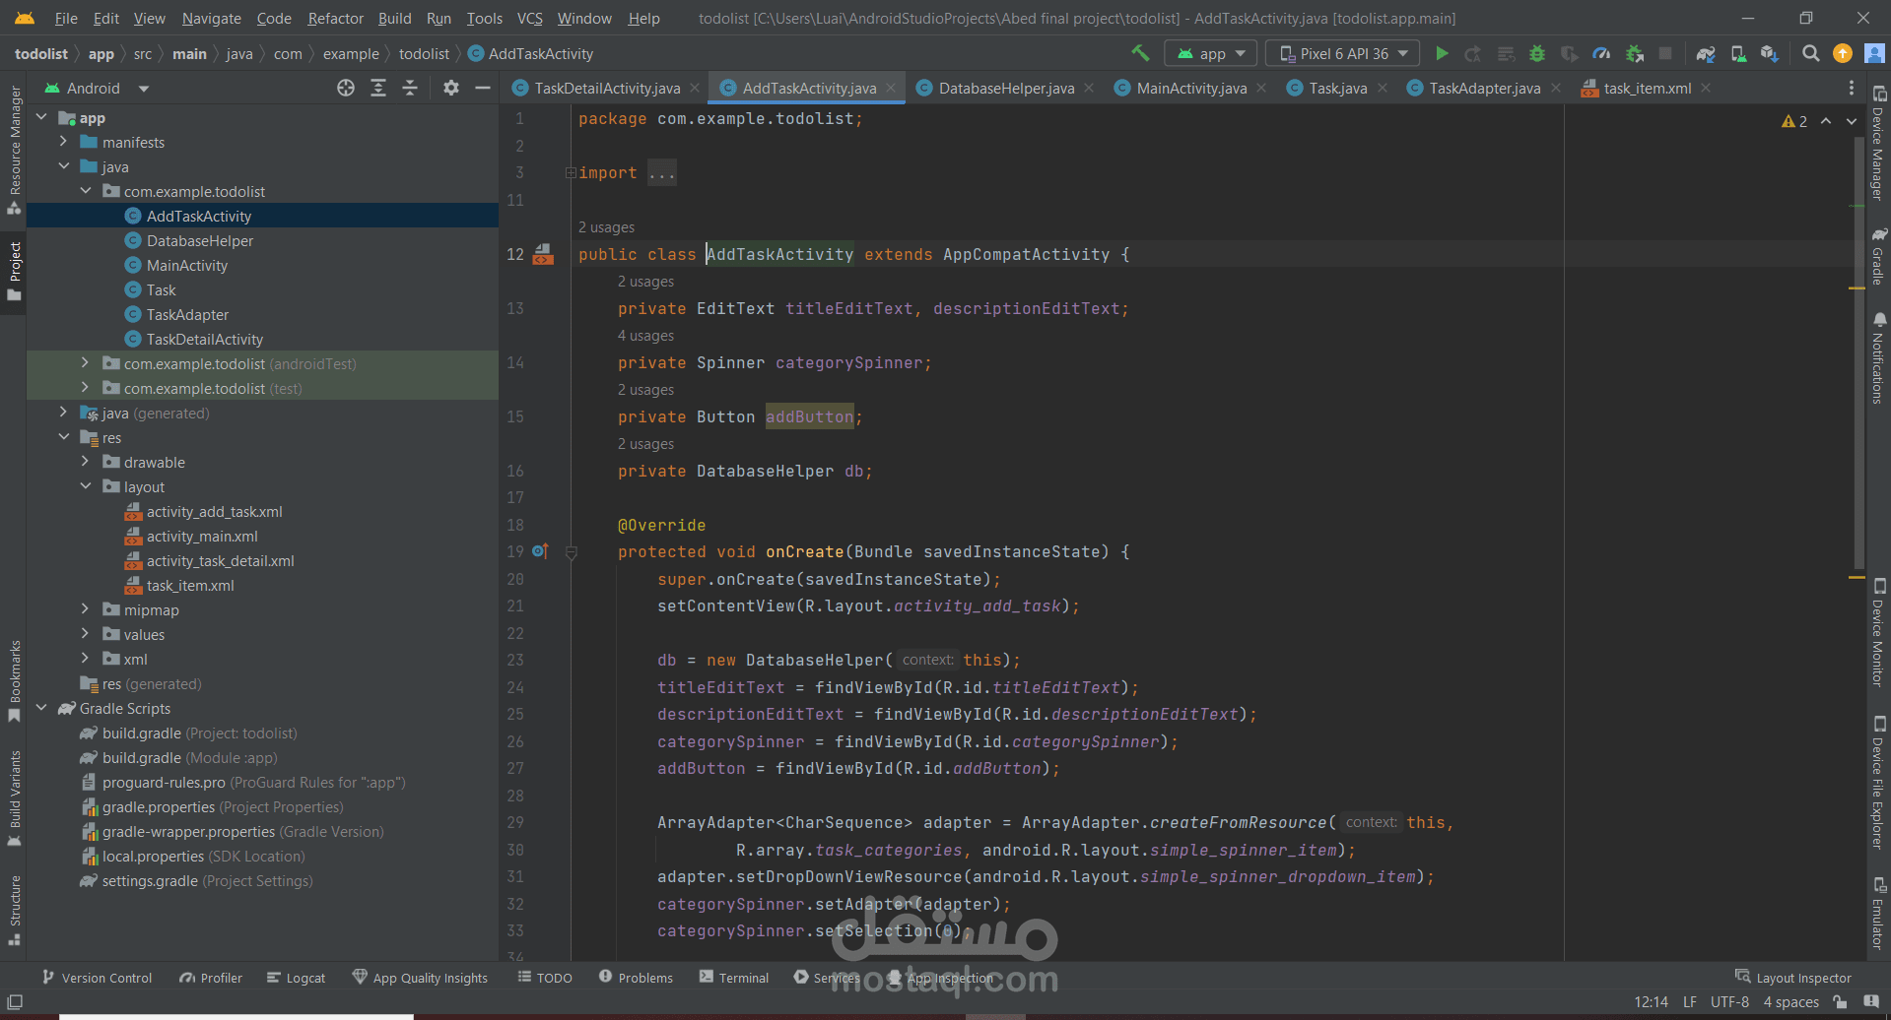Open Search Everywhere magnifier icon
The width and height of the screenshot is (1891, 1020).
click(1811, 53)
